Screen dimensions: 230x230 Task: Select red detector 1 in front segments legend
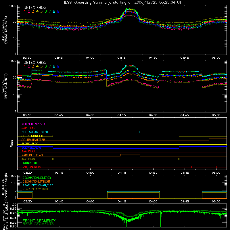click(x=25, y=11)
